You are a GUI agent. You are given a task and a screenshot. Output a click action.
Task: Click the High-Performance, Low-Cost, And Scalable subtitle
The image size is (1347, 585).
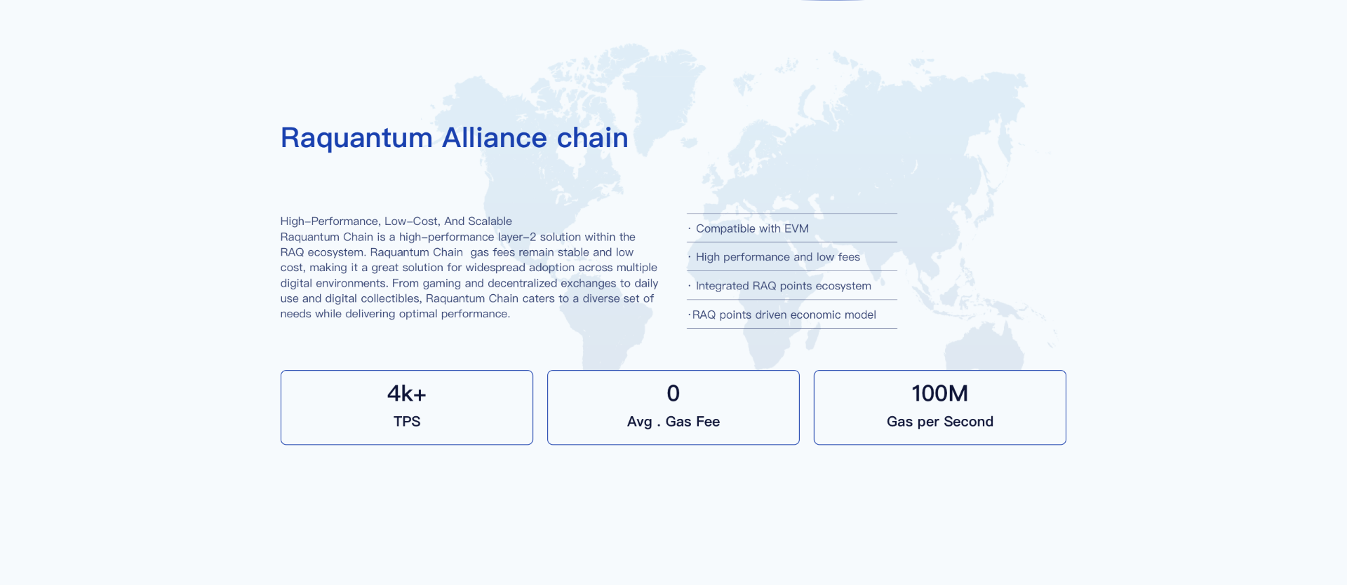pos(396,221)
